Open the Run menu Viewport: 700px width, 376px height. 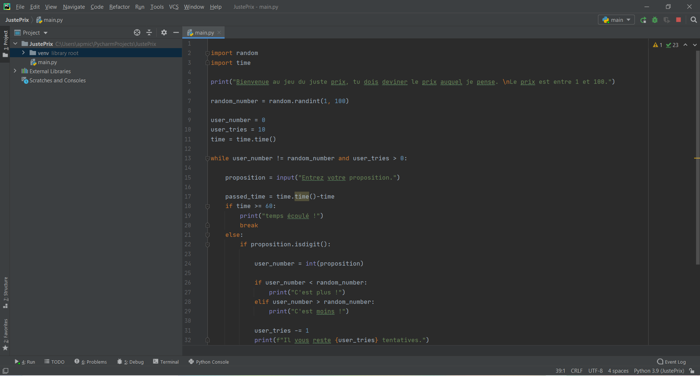(140, 7)
